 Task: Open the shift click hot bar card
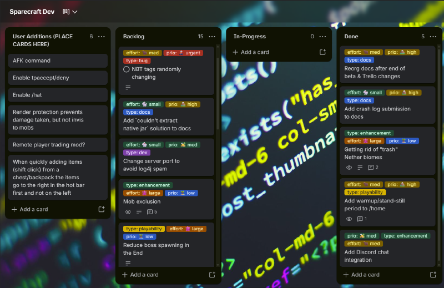coord(58,177)
